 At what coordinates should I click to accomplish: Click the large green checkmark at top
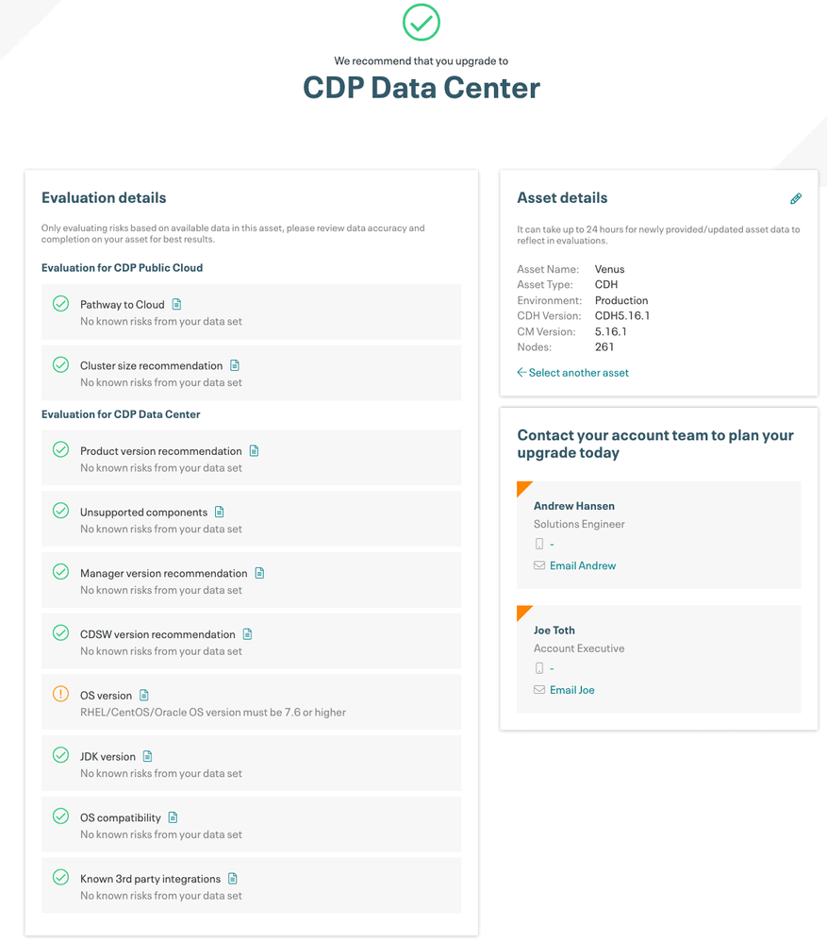(421, 23)
